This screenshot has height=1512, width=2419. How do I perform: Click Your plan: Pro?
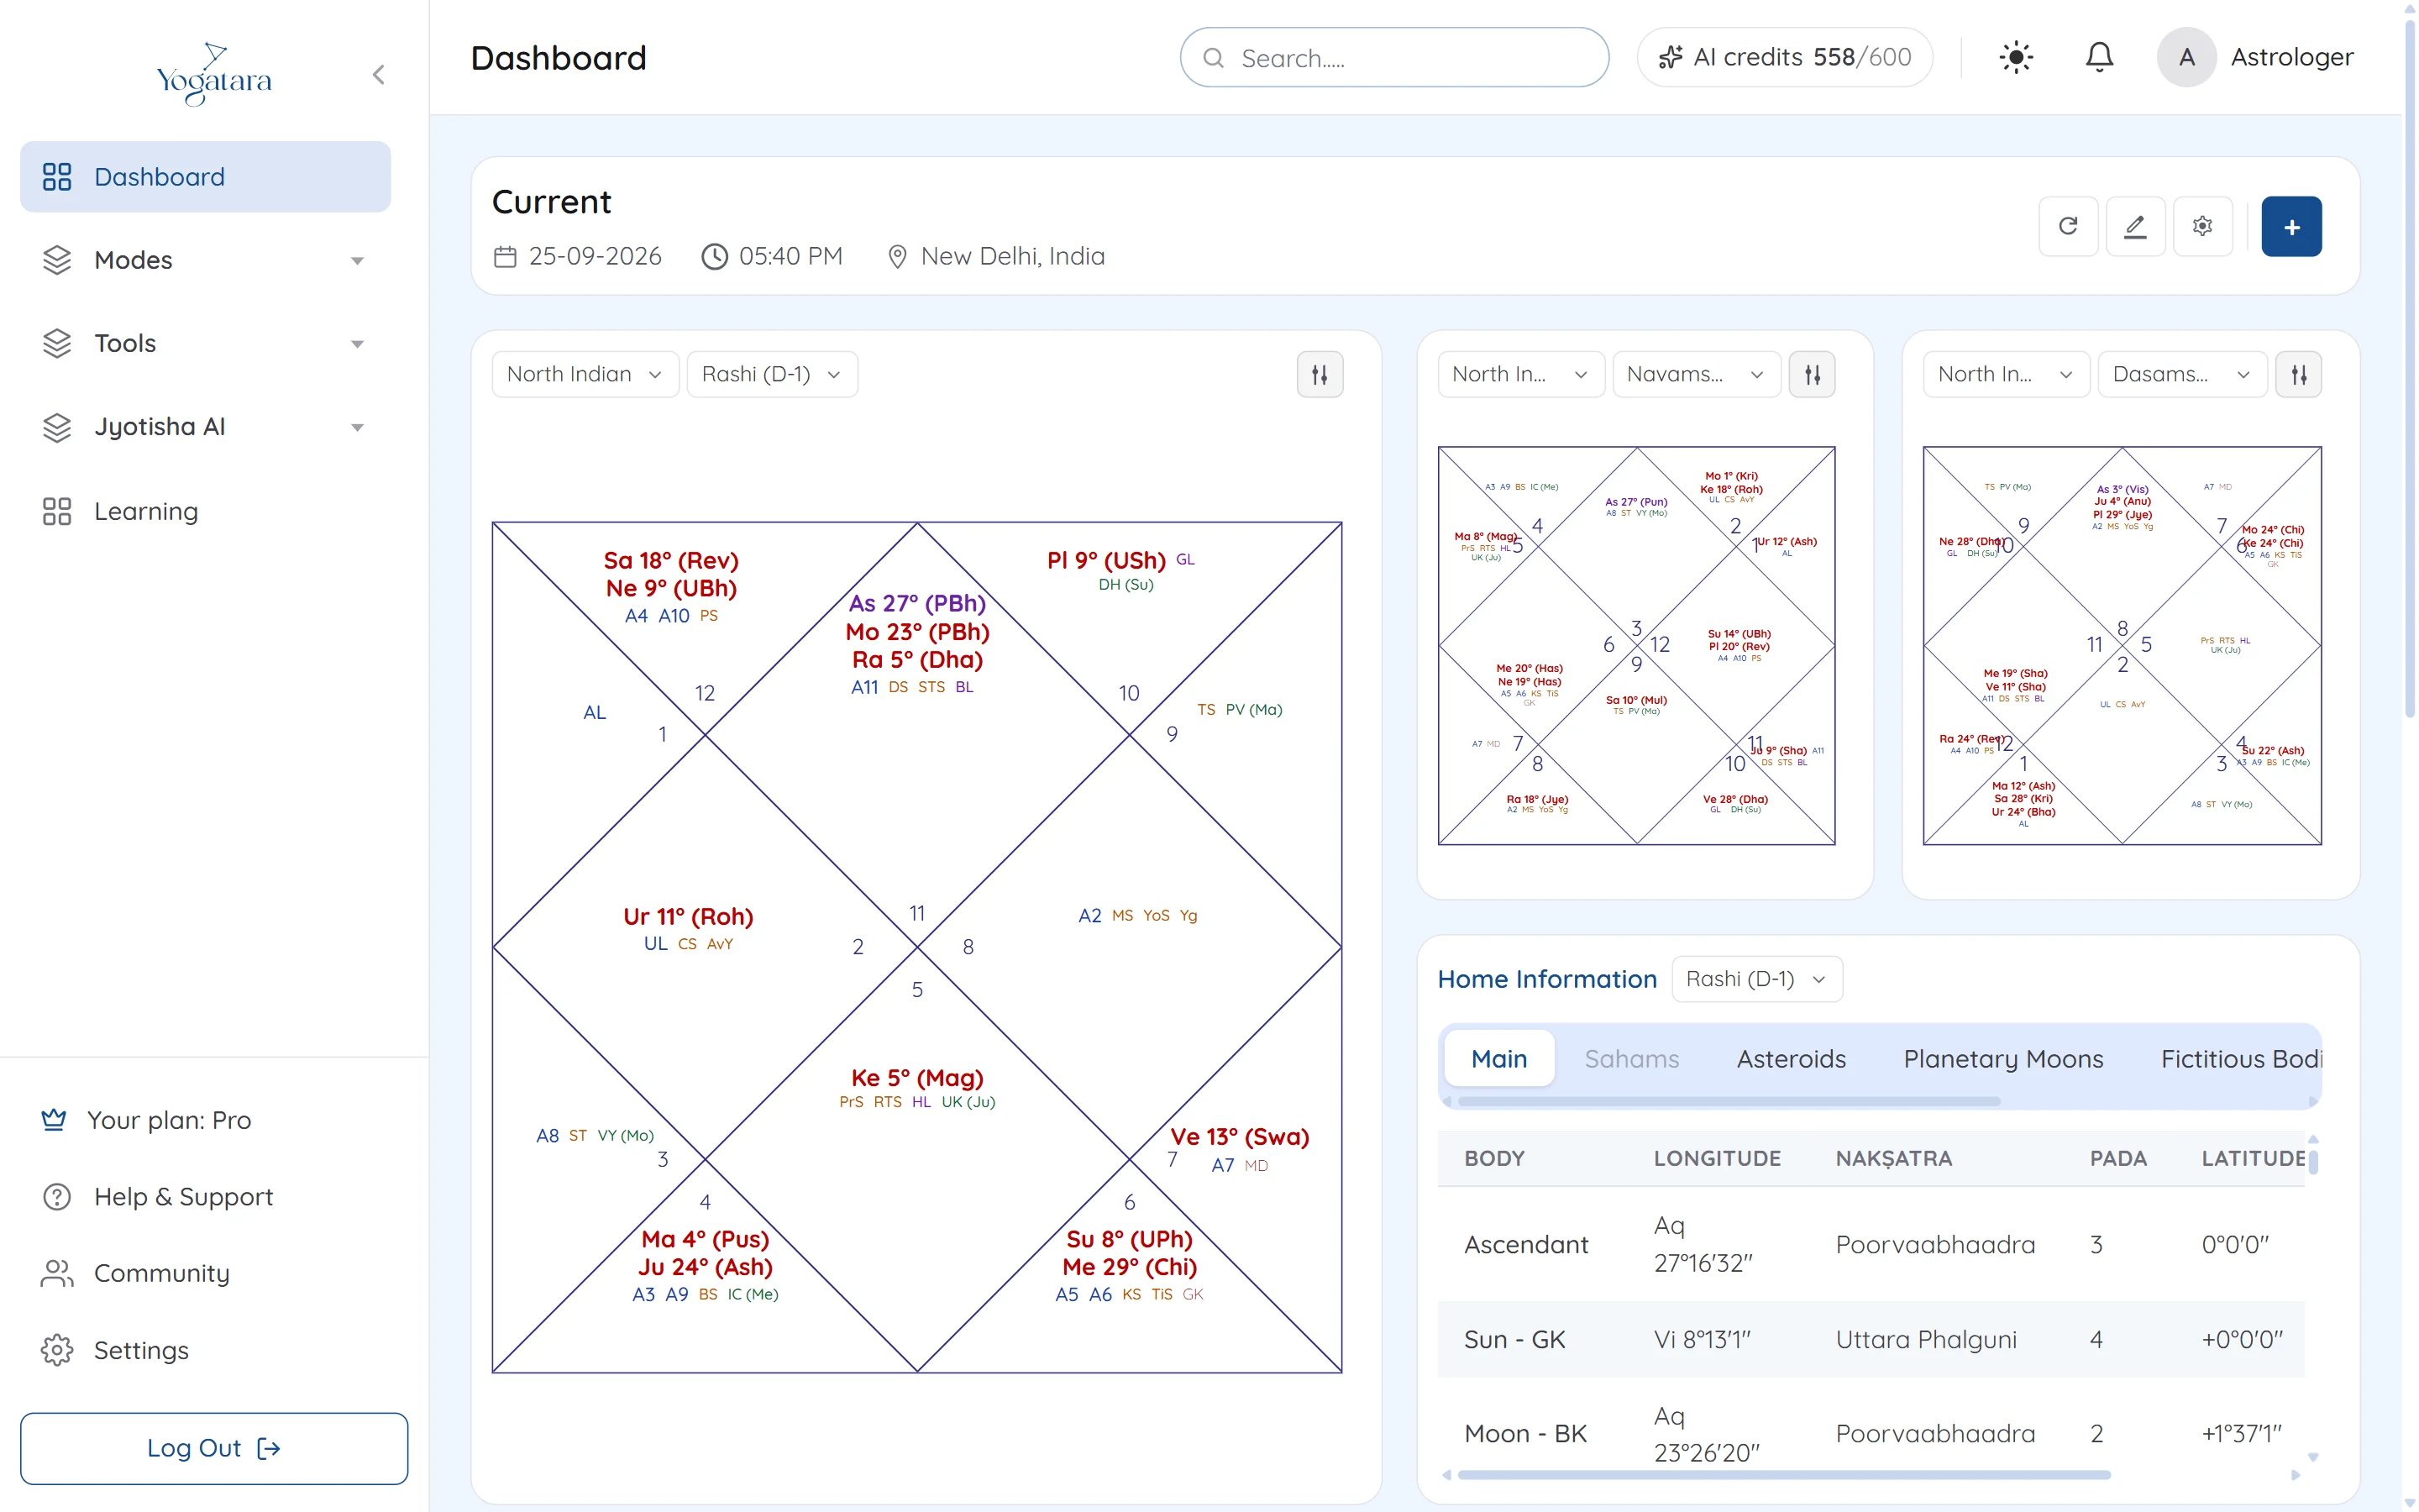coord(146,1120)
